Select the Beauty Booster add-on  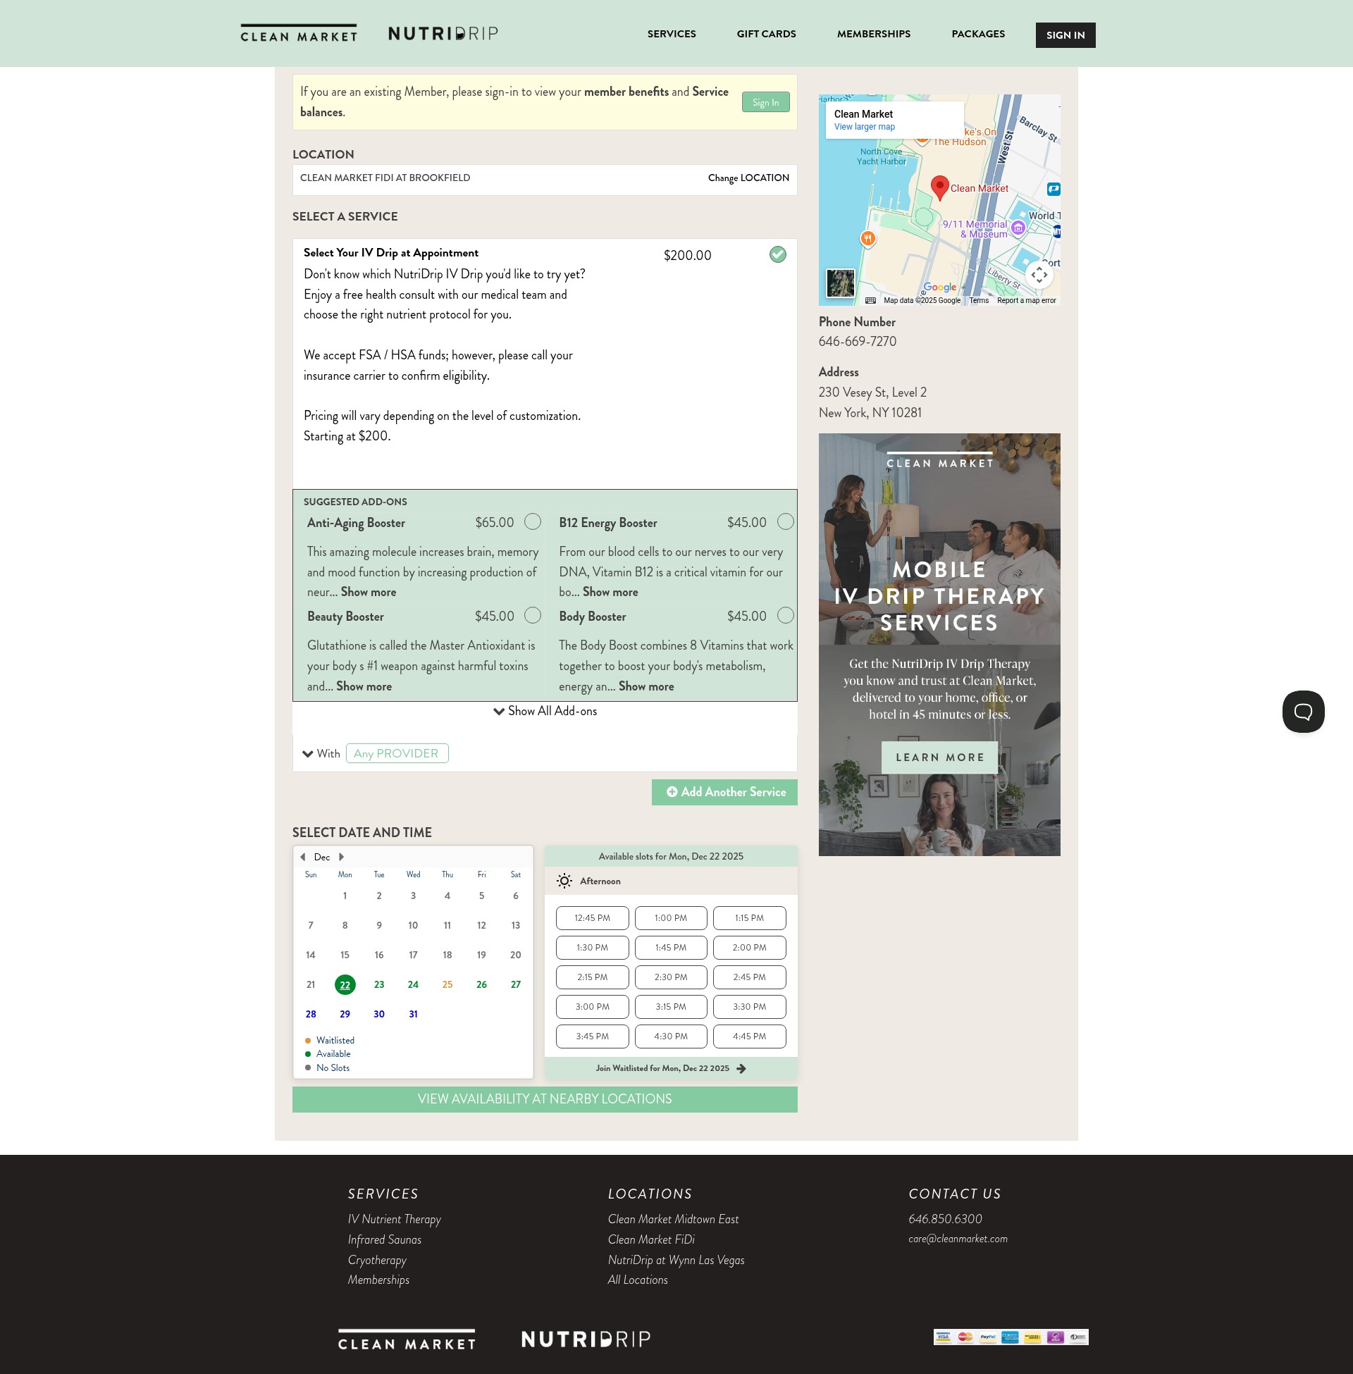[x=532, y=616]
